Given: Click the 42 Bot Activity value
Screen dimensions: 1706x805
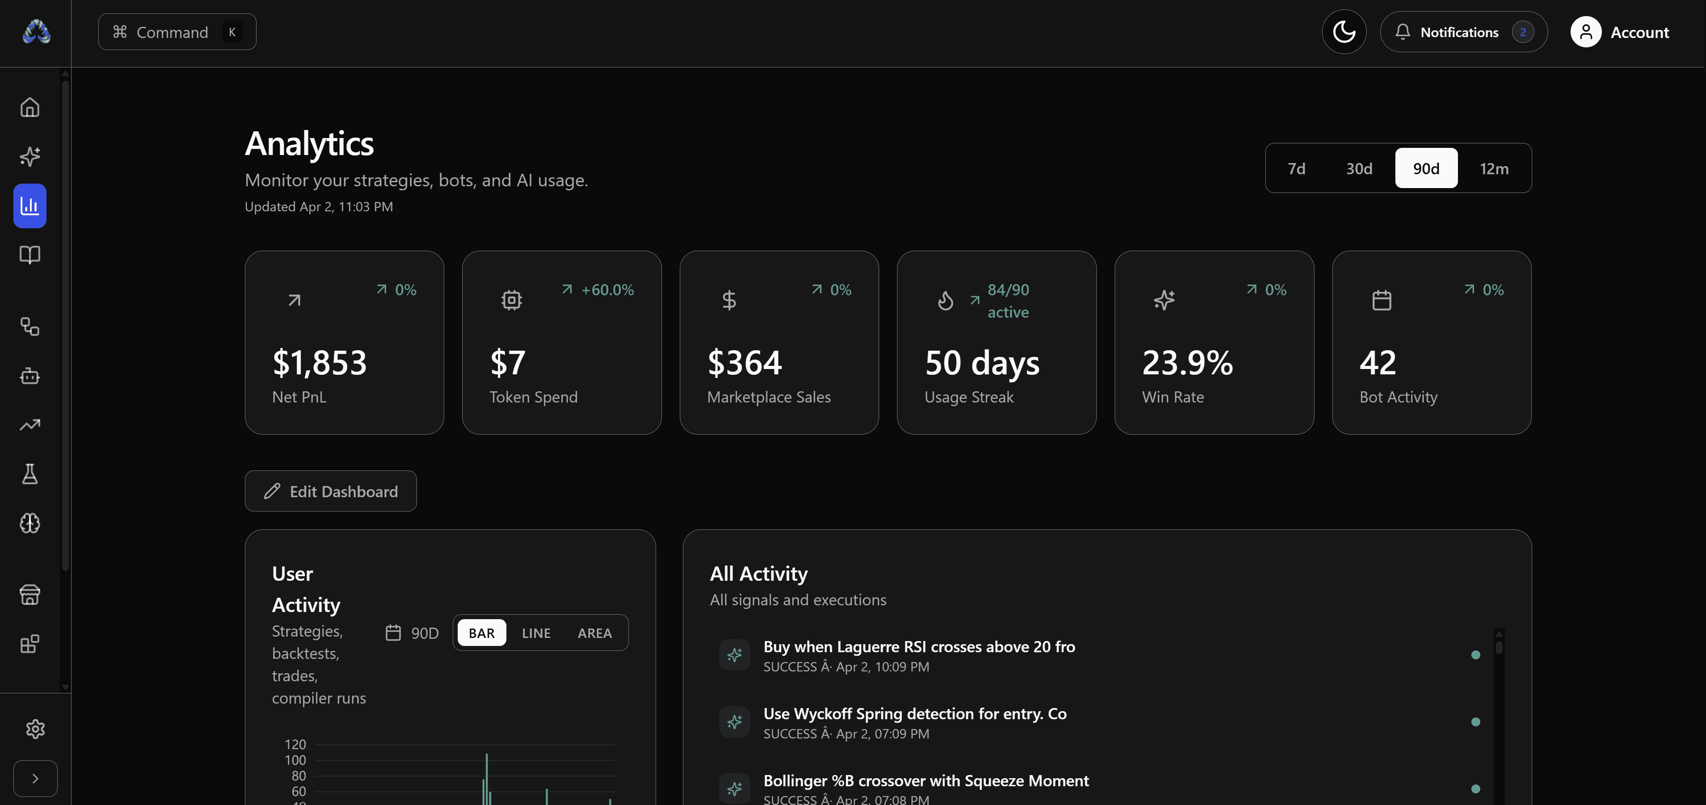Looking at the screenshot, I should [1377, 363].
